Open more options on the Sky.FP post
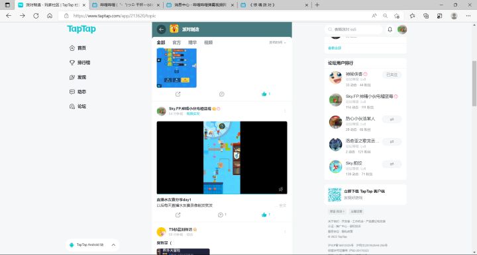This screenshot has width=477, height=255. coord(285,111)
